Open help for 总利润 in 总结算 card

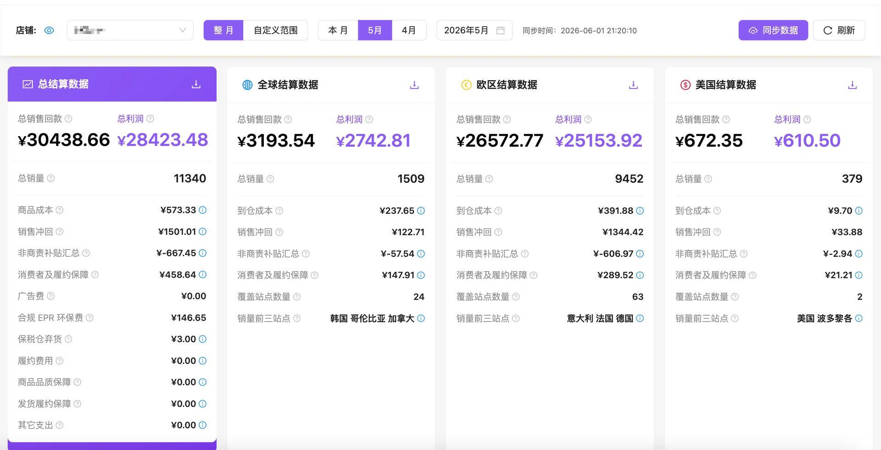[x=150, y=119]
